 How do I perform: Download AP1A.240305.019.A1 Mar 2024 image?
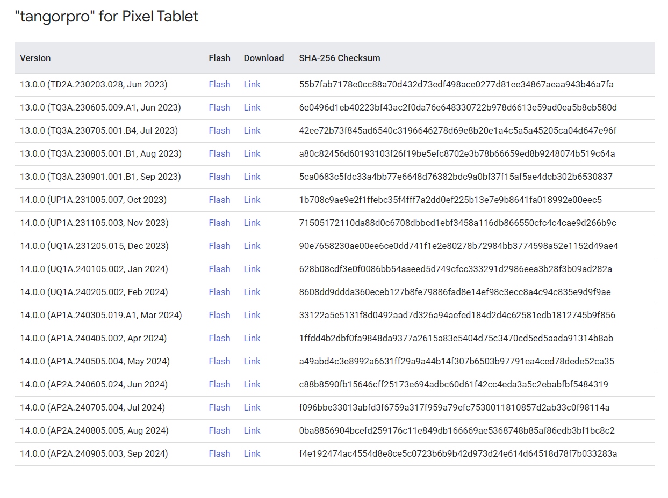point(252,315)
